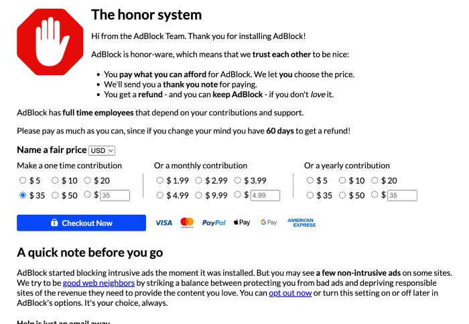This screenshot has height=324, width=469.
Task: Select the $1.99 monthly contribution
Action: [160, 180]
